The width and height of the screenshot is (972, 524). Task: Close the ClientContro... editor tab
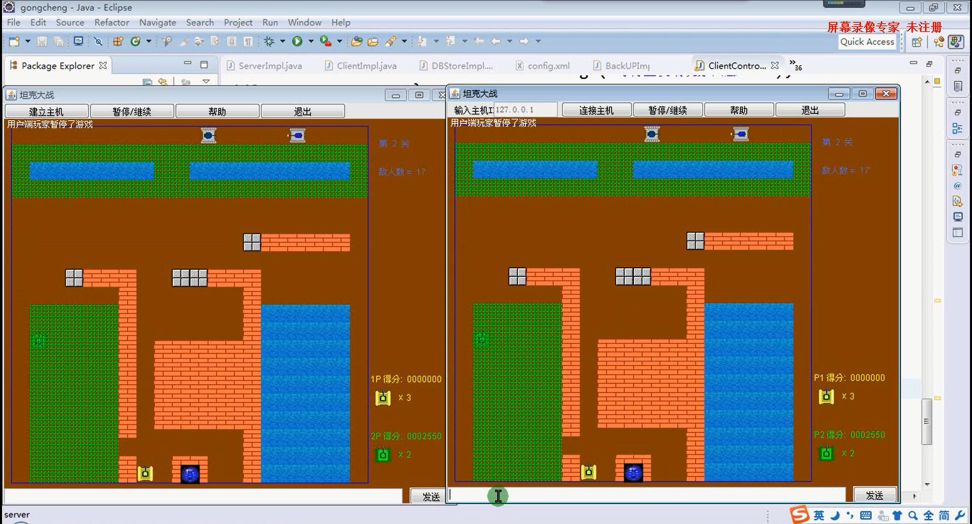pos(775,65)
